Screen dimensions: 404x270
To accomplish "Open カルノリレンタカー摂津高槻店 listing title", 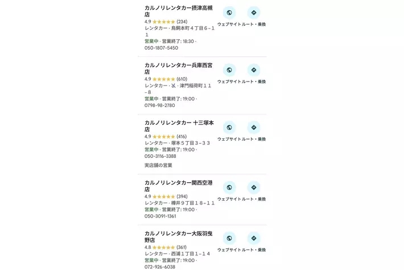I will [x=178, y=11].
